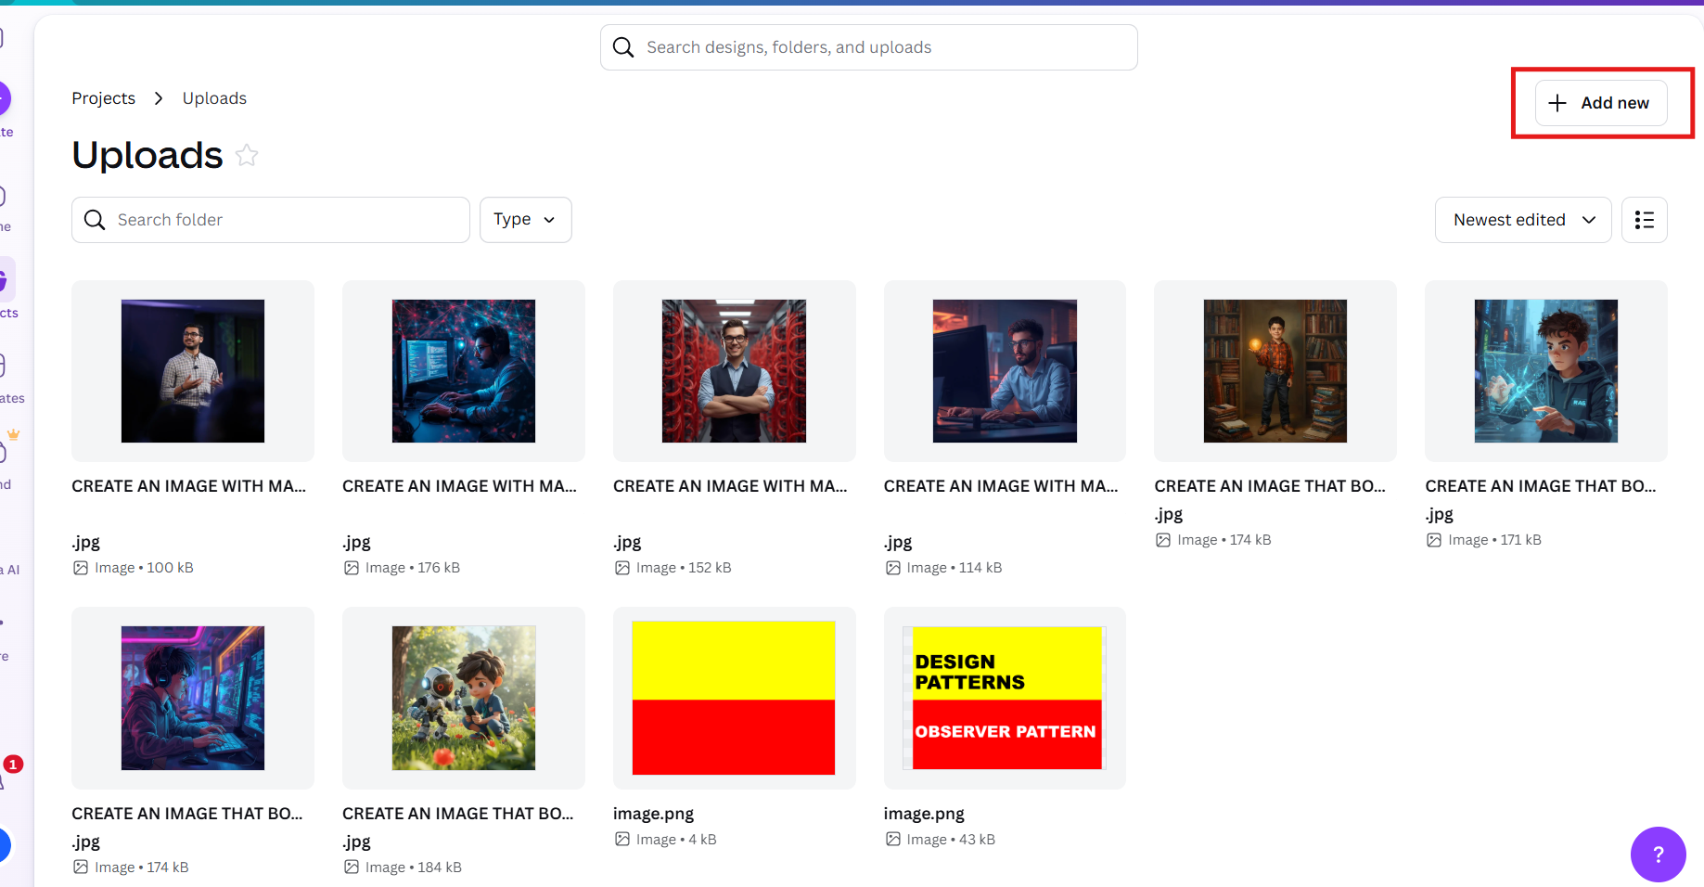Click the Uploads breadcrumb link
Image resolution: width=1704 pixels, height=887 pixels.
click(x=214, y=98)
